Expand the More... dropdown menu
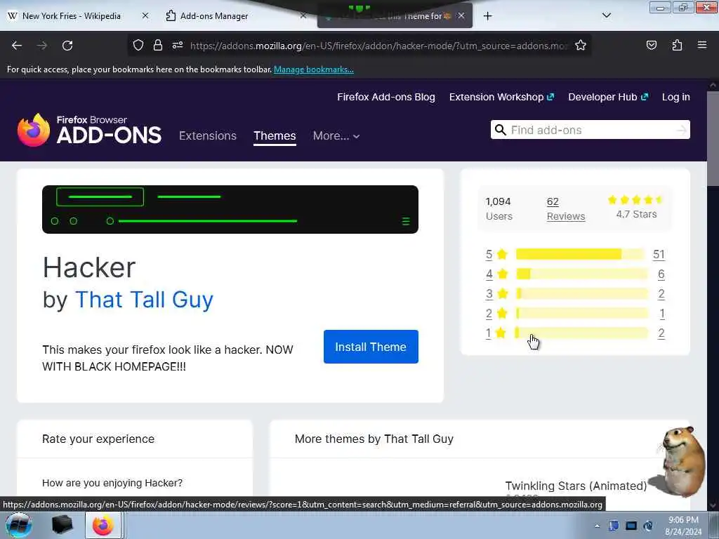The image size is (719, 539). coord(336,135)
